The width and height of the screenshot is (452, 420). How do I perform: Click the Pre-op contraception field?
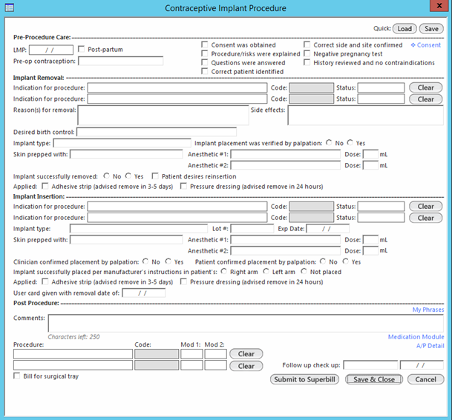tap(120, 61)
